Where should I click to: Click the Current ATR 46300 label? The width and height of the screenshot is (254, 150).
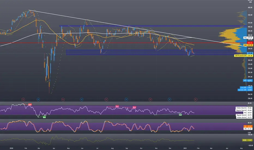click(x=245, y=90)
